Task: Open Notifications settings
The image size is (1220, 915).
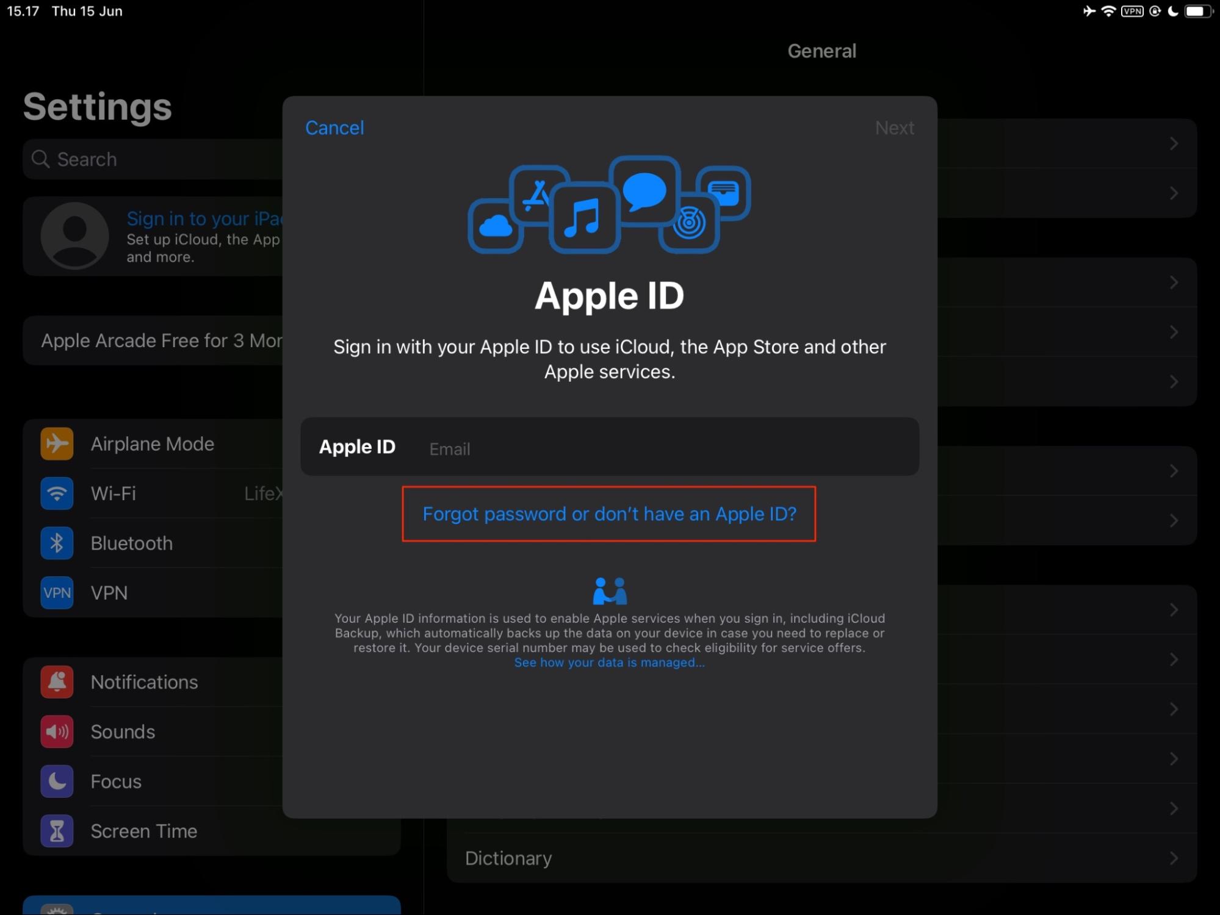Action: 153,682
